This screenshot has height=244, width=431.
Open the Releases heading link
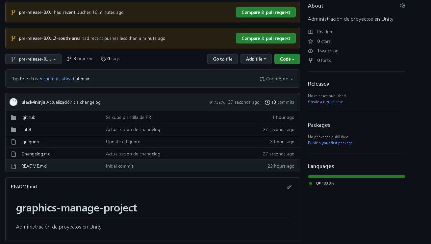[x=318, y=84]
